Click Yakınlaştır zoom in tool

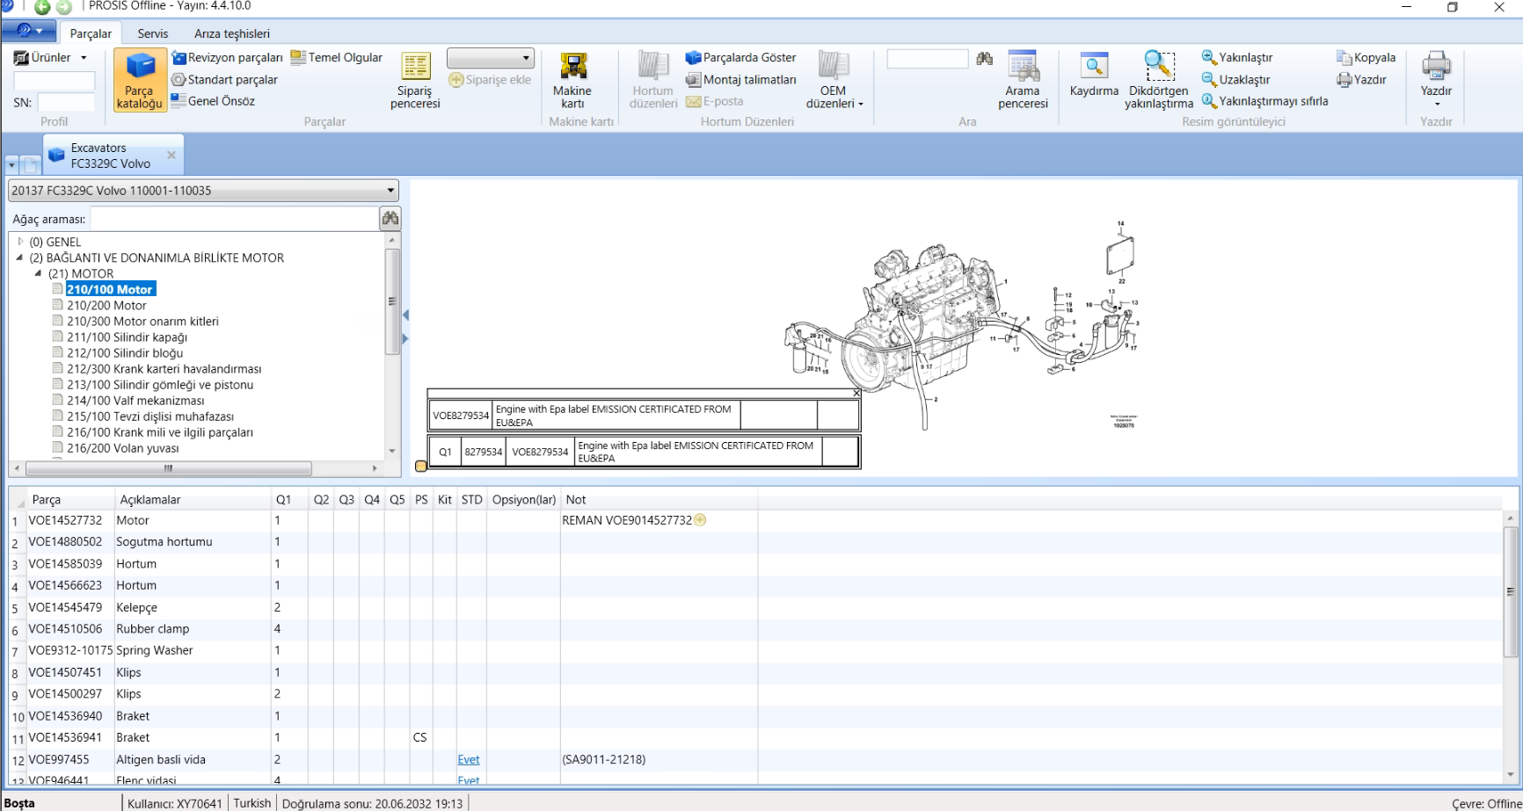coord(1238,58)
